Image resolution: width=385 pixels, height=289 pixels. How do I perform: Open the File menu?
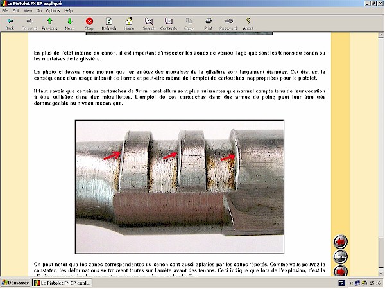[x=5, y=10]
